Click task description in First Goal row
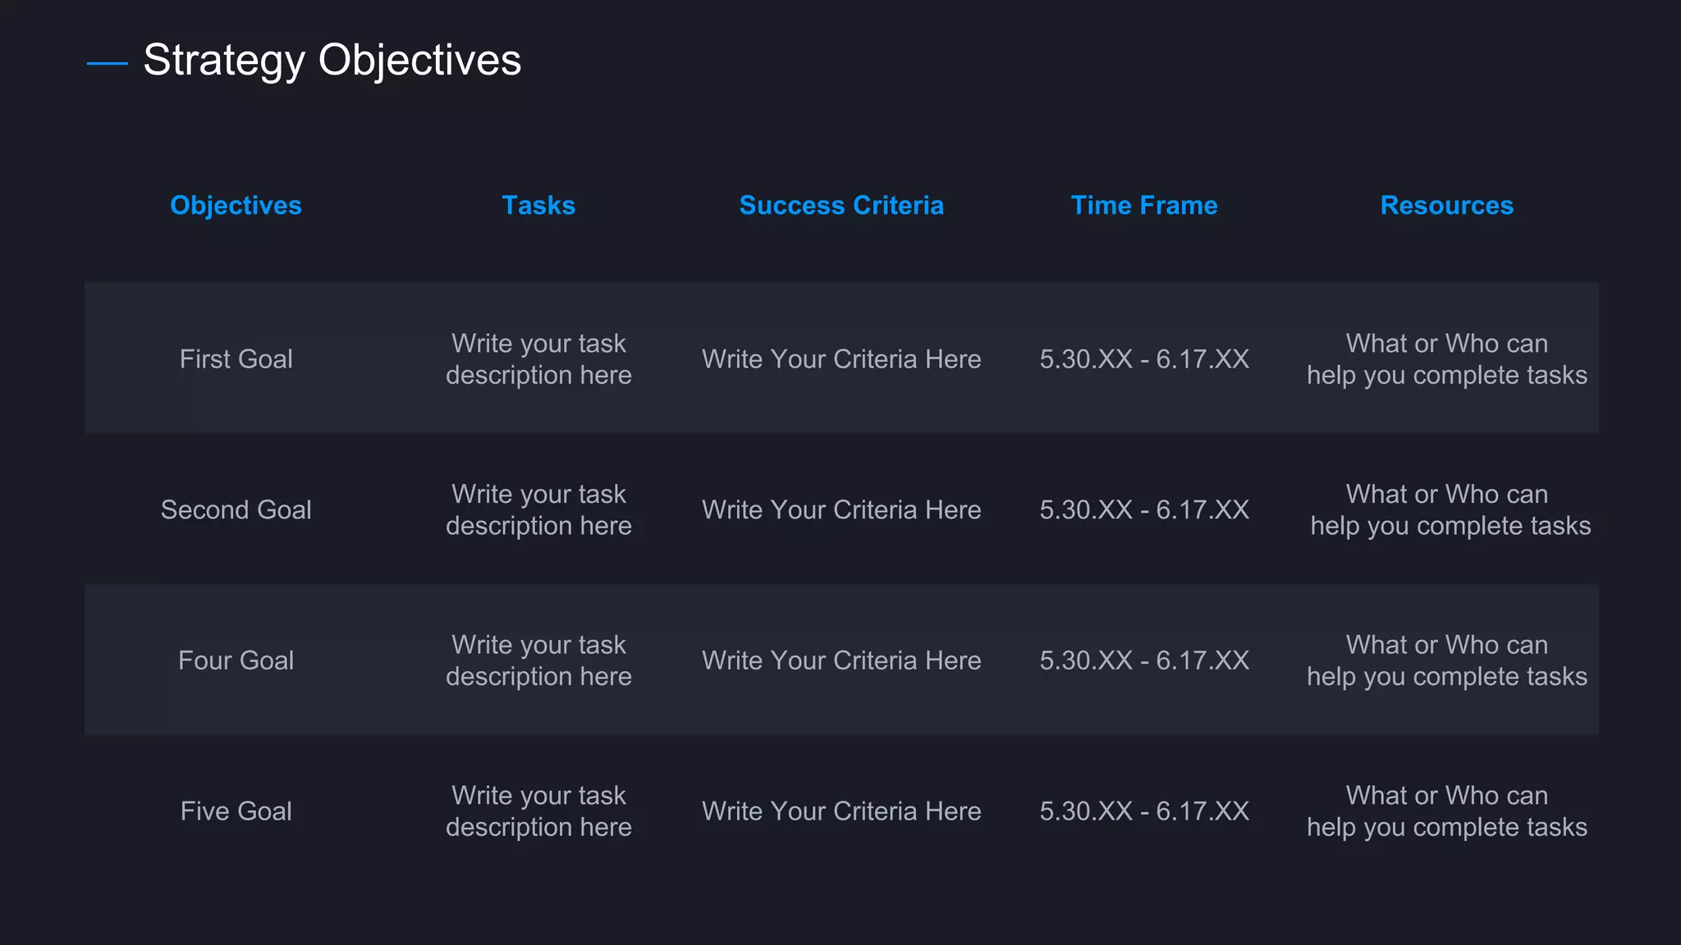1681x945 pixels. 538,358
